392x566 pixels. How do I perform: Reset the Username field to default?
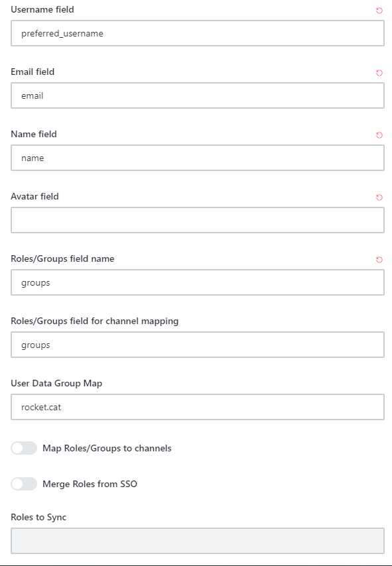379,11
